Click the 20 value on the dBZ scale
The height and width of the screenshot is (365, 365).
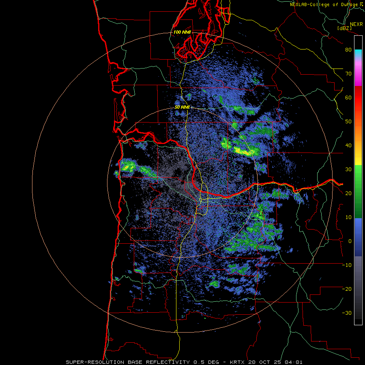click(348, 193)
